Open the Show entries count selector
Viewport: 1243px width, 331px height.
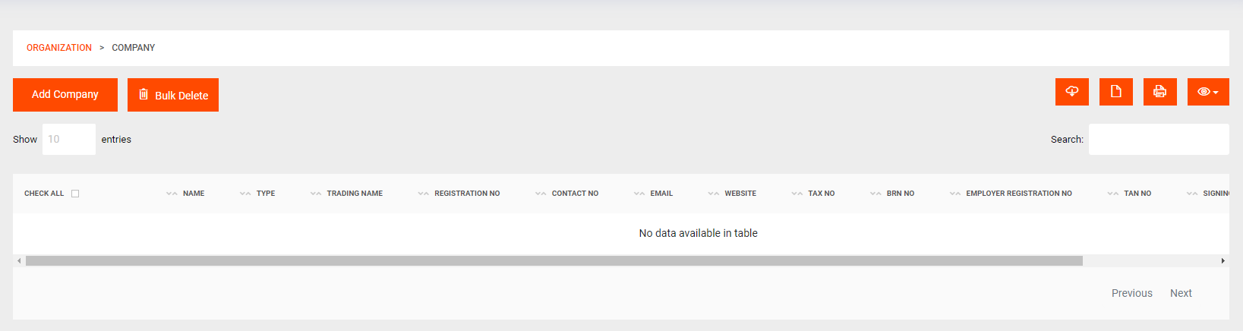pos(68,140)
